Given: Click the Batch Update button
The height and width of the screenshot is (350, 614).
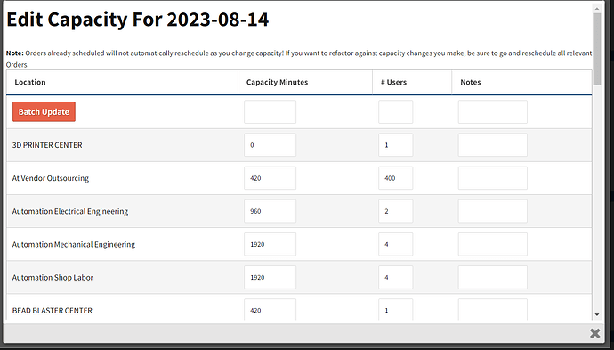Looking at the screenshot, I should 44,111.
